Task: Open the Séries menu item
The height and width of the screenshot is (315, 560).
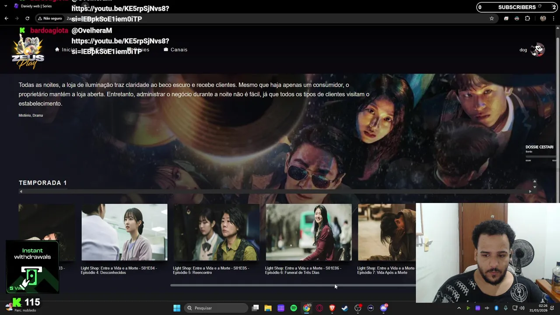Action: 138,49
